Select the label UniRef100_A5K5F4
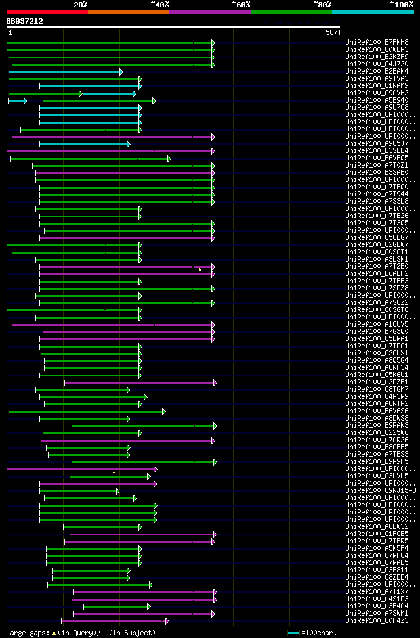 tap(377, 549)
